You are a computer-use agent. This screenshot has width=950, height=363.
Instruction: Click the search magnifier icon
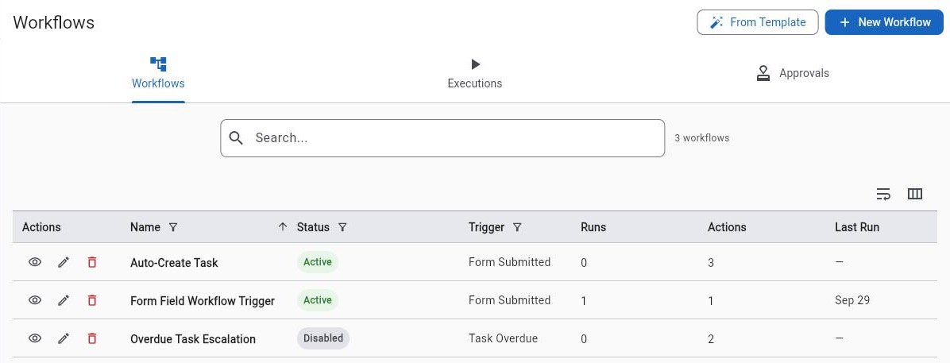tap(236, 138)
